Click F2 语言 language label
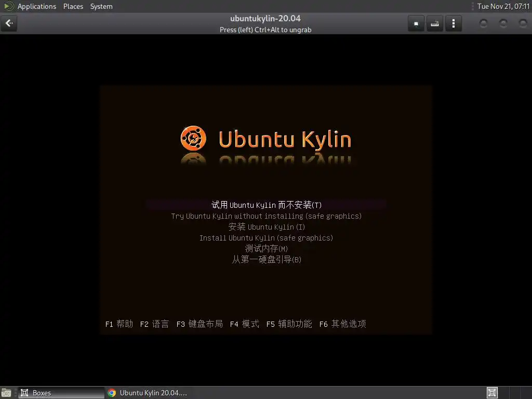532x399 pixels. click(154, 324)
